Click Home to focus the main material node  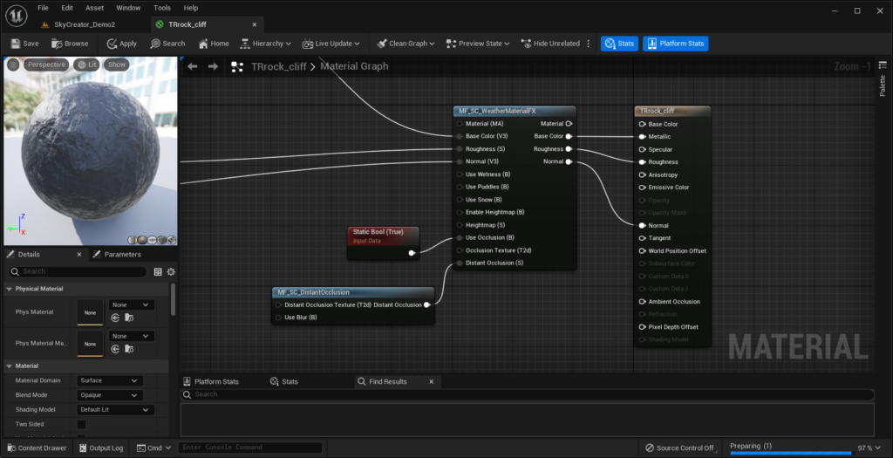(214, 44)
